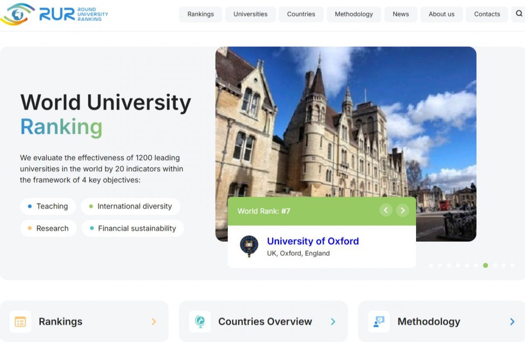525x342 pixels.
Task: Click the Countries Overview globe icon
Action: [x=200, y=321]
